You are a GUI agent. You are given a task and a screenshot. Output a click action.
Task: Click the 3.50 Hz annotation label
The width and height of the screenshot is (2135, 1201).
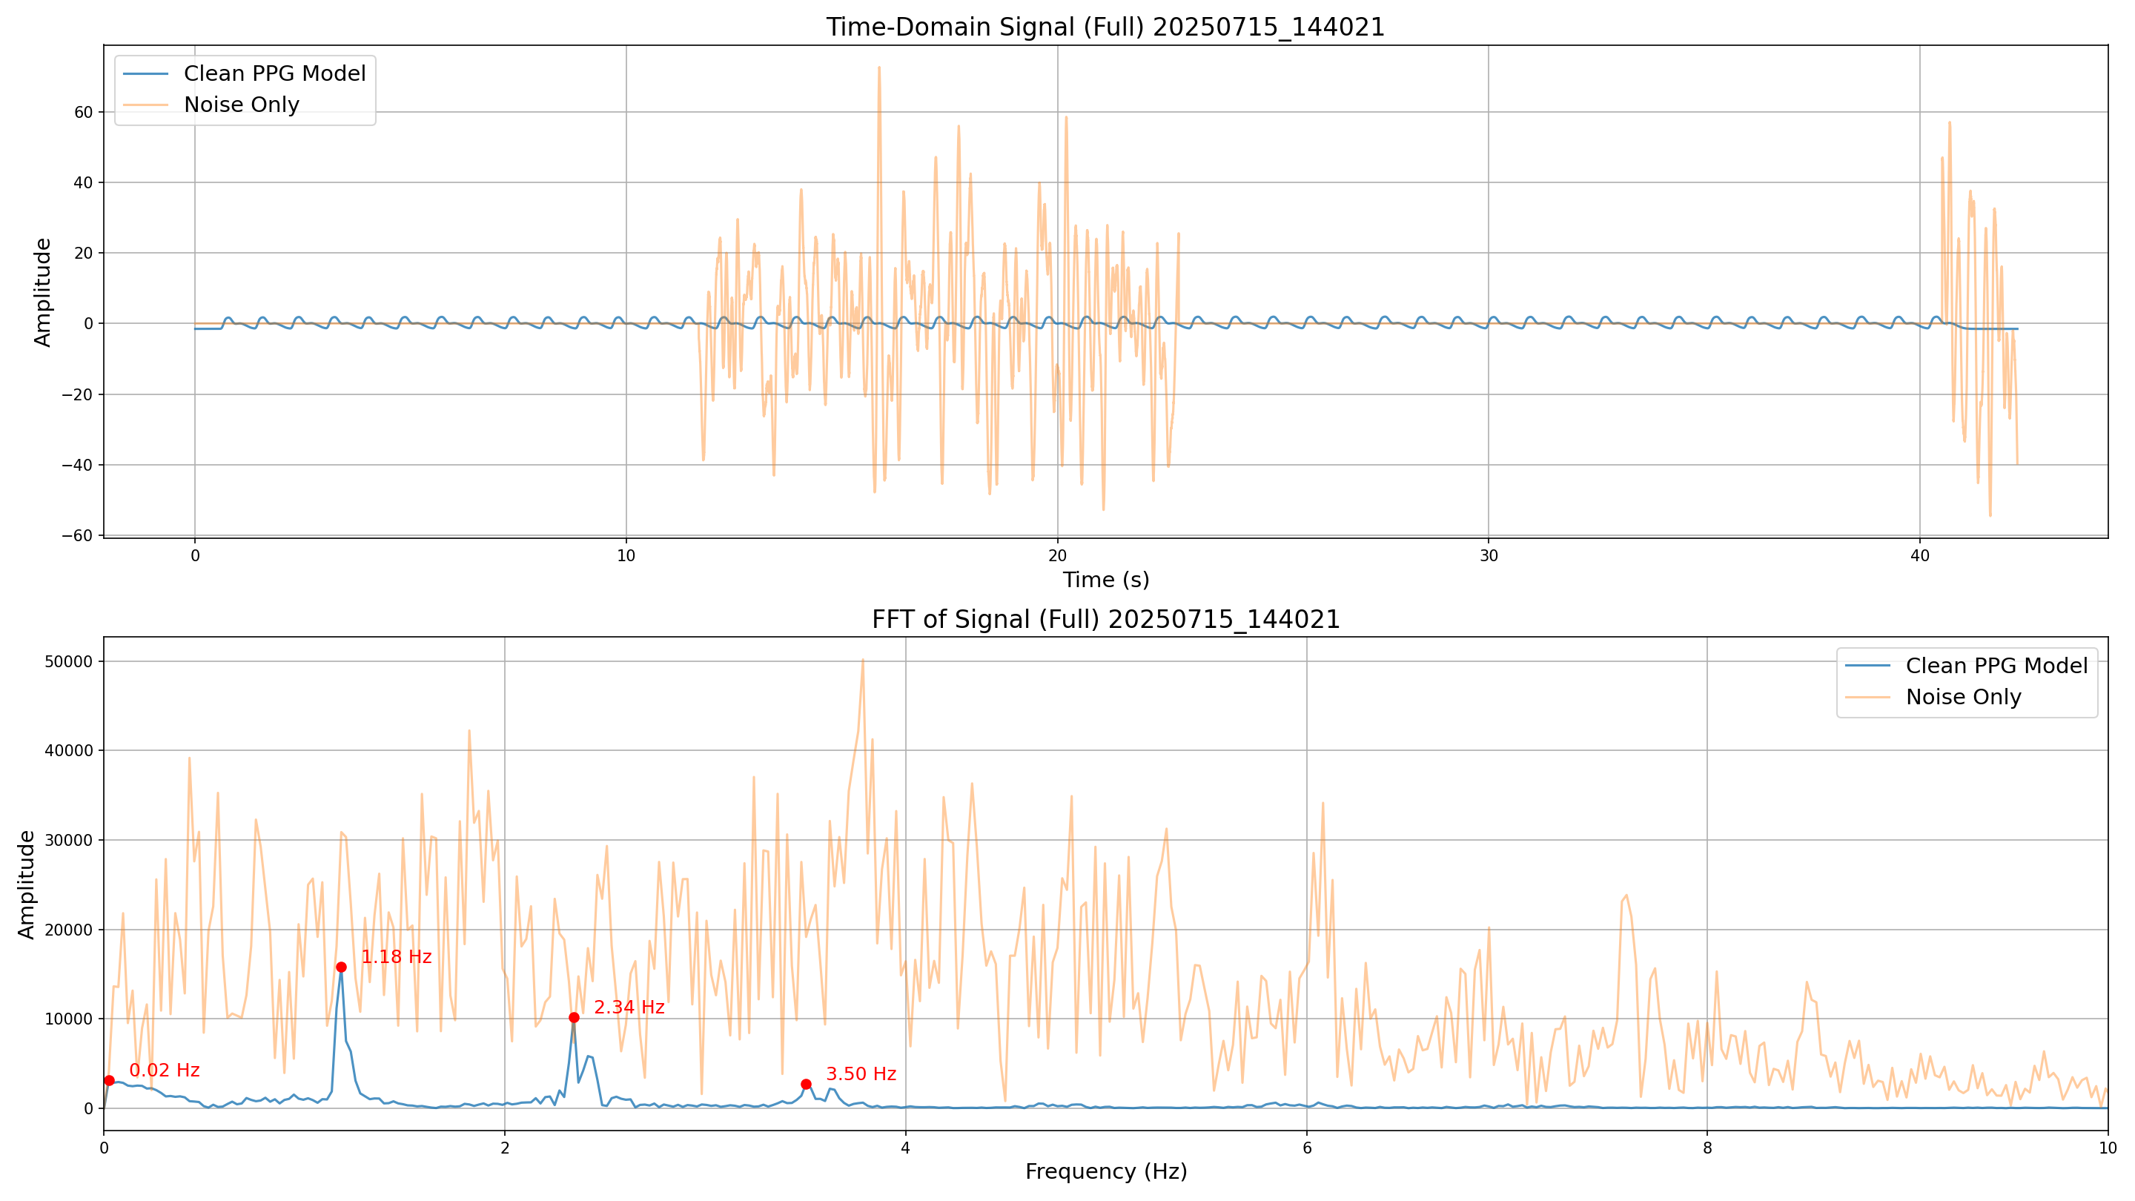[861, 1074]
